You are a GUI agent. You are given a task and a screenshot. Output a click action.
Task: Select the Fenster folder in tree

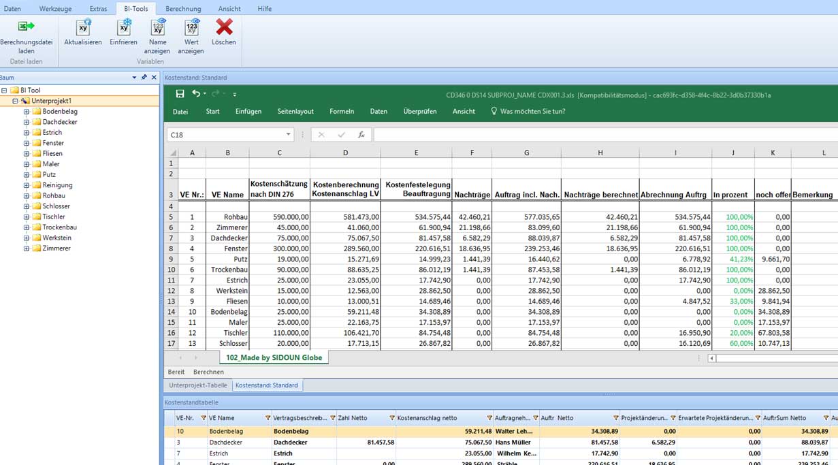(53, 143)
